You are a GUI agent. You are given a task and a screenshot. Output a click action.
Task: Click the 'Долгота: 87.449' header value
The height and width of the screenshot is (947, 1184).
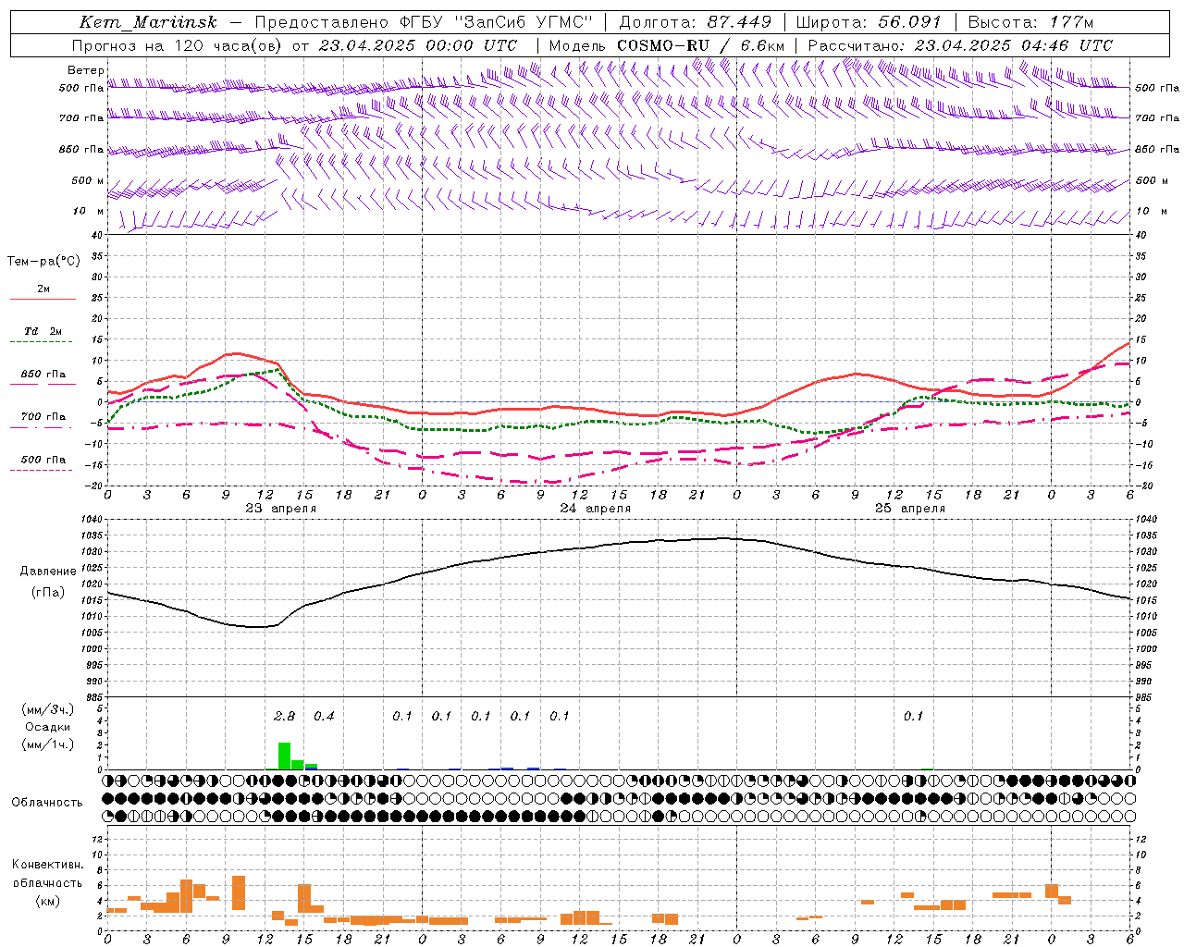pyautogui.click(x=695, y=22)
